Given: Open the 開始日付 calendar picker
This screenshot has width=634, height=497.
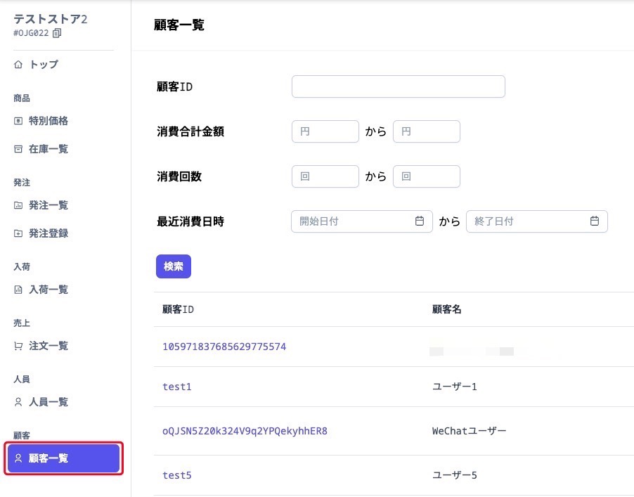Looking at the screenshot, I should tap(420, 221).
